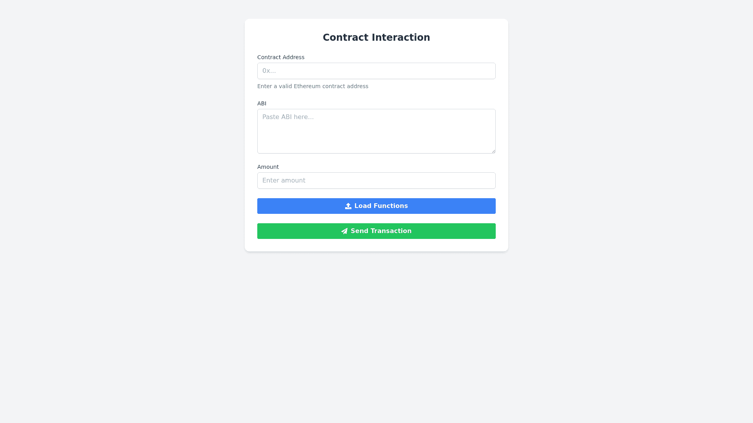
Task: Click the Paste ABI here placeholder text
Action: (288, 117)
